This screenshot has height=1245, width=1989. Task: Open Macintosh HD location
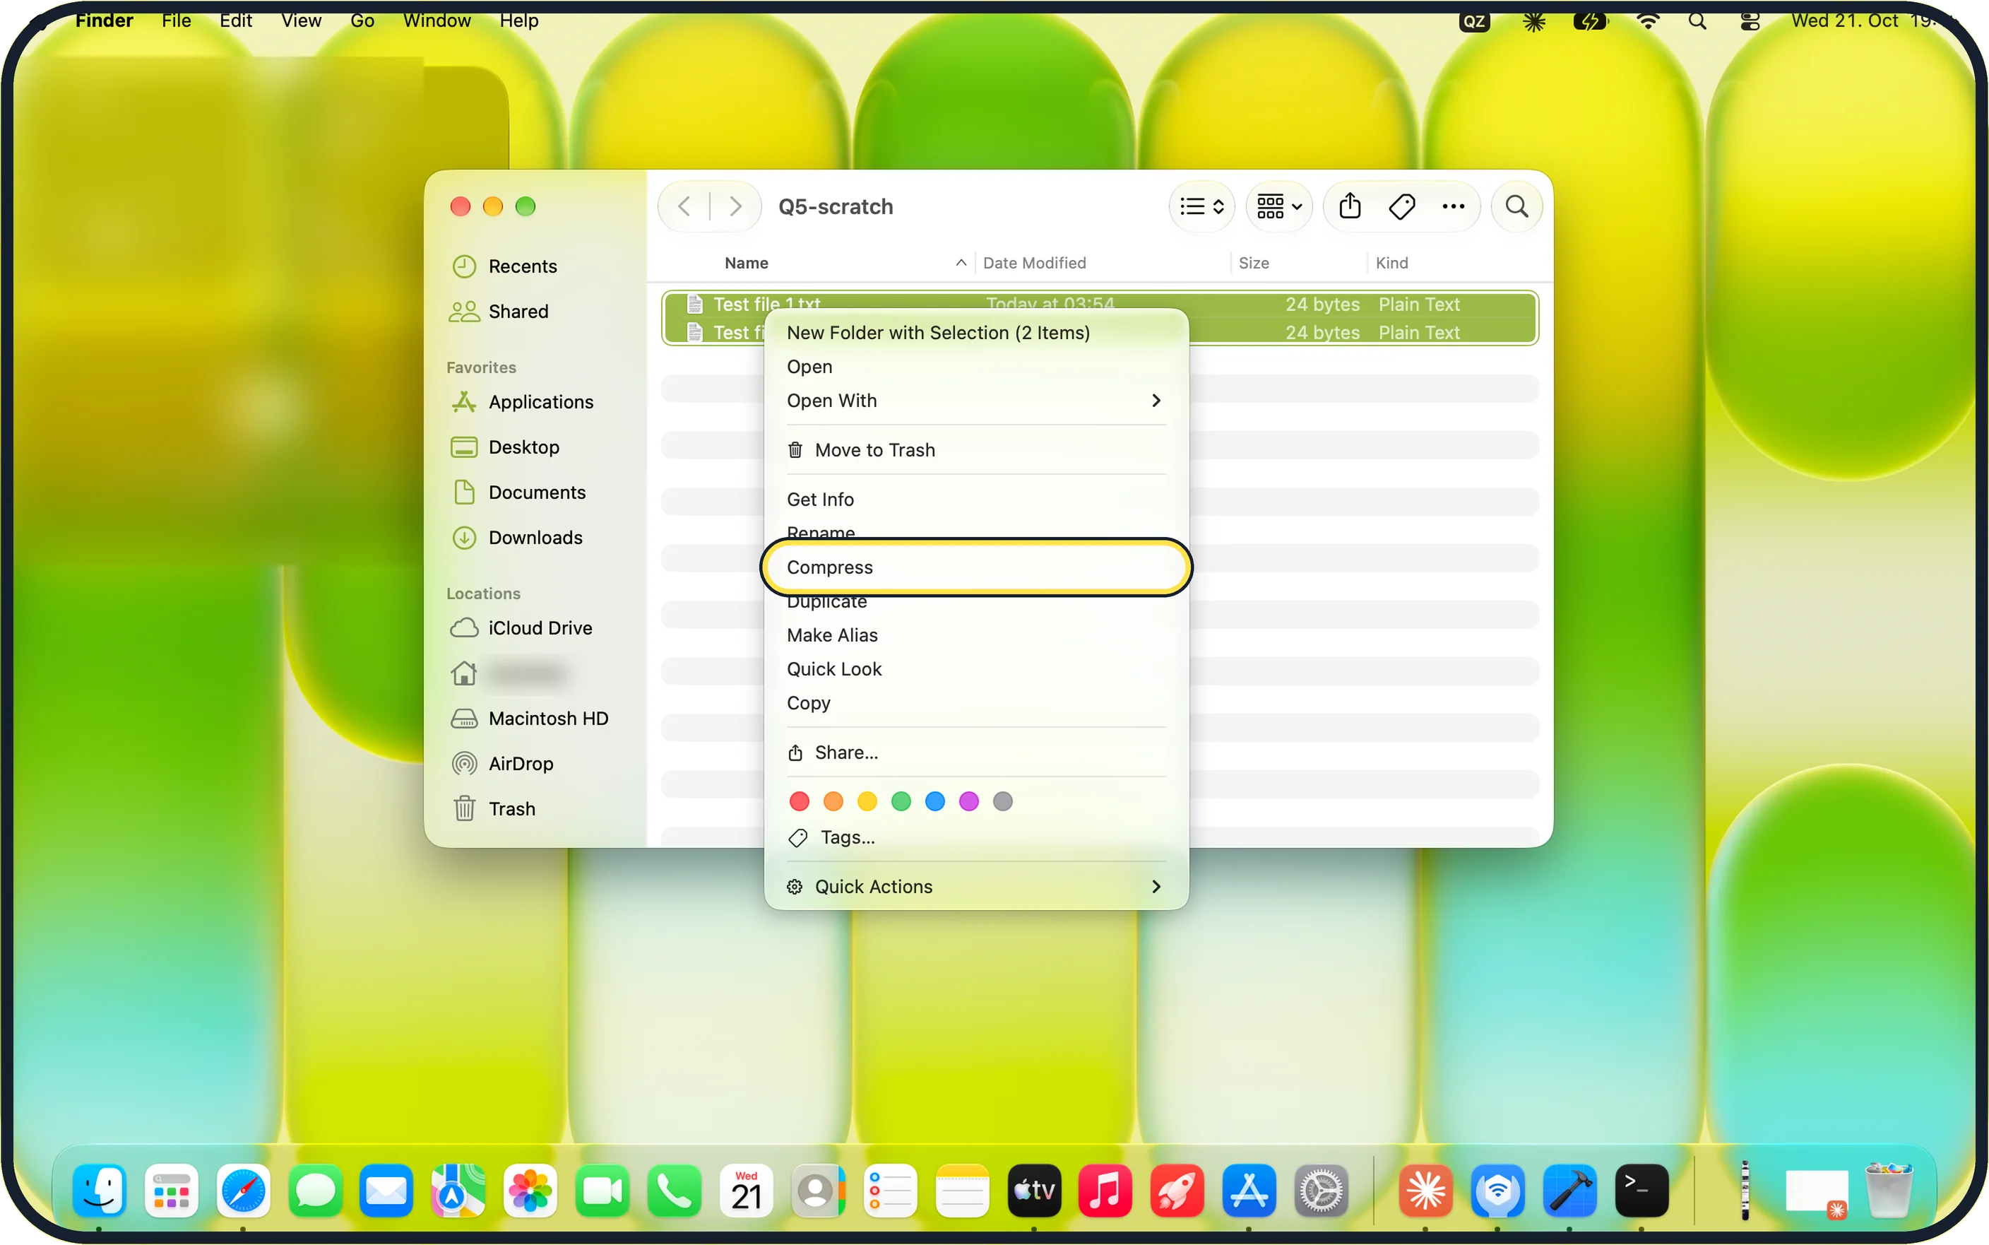(535, 718)
